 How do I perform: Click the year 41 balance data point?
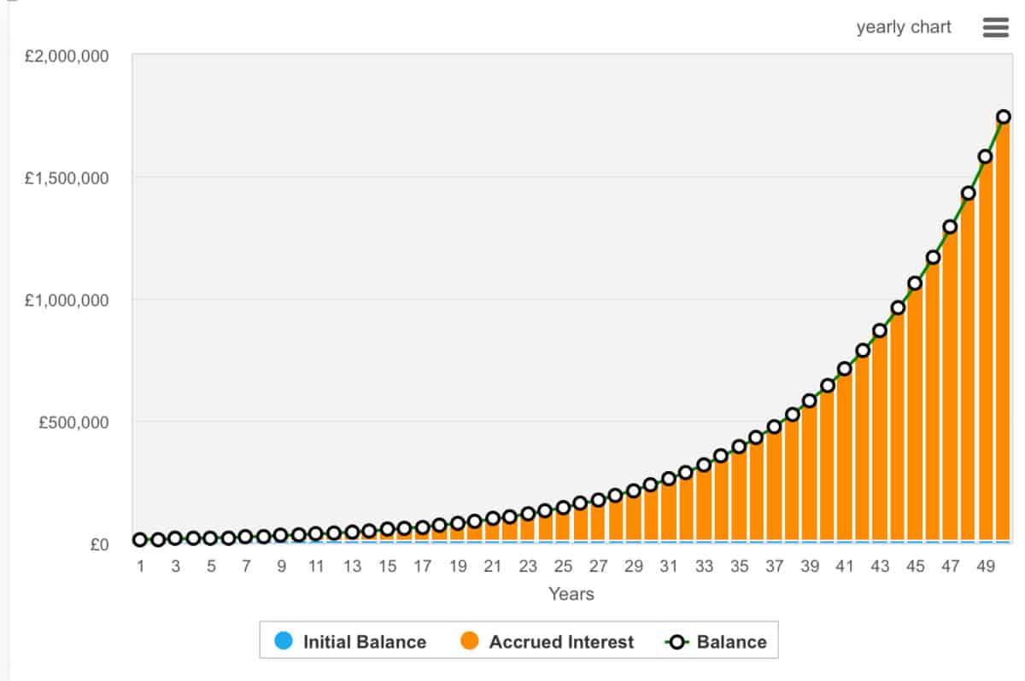pyautogui.click(x=845, y=369)
